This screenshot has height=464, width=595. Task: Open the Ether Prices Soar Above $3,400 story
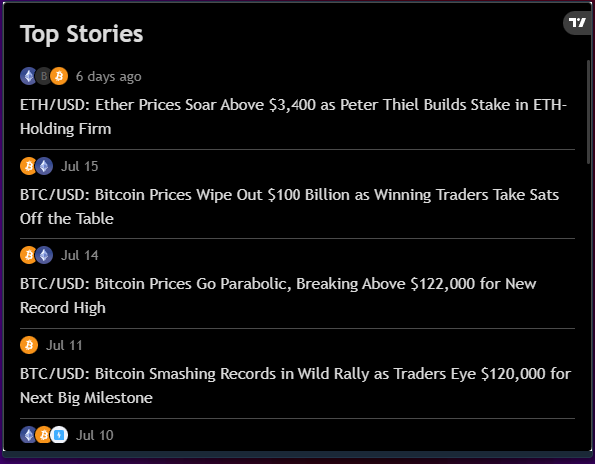point(294,116)
